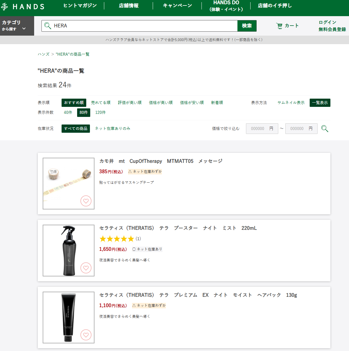This screenshot has width=349, height=351.
Task: Open product title THERATIS テラ ブースター ナイト ミスト 220mL
Action: click(178, 228)
